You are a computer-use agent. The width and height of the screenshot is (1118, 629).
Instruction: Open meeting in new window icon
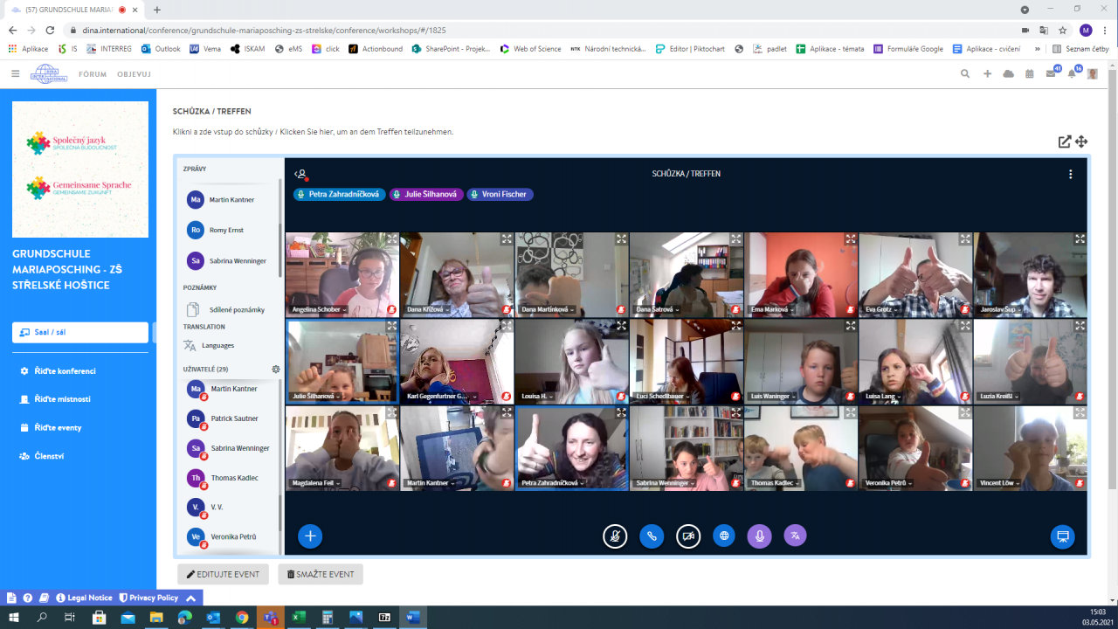pos(1064,142)
